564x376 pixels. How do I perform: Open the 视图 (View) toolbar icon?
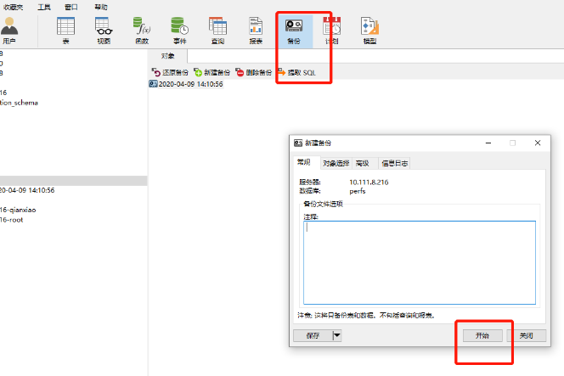tap(104, 31)
